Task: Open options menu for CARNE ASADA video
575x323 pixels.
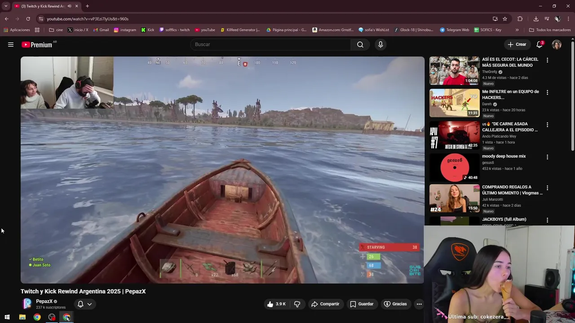Action: (x=547, y=125)
